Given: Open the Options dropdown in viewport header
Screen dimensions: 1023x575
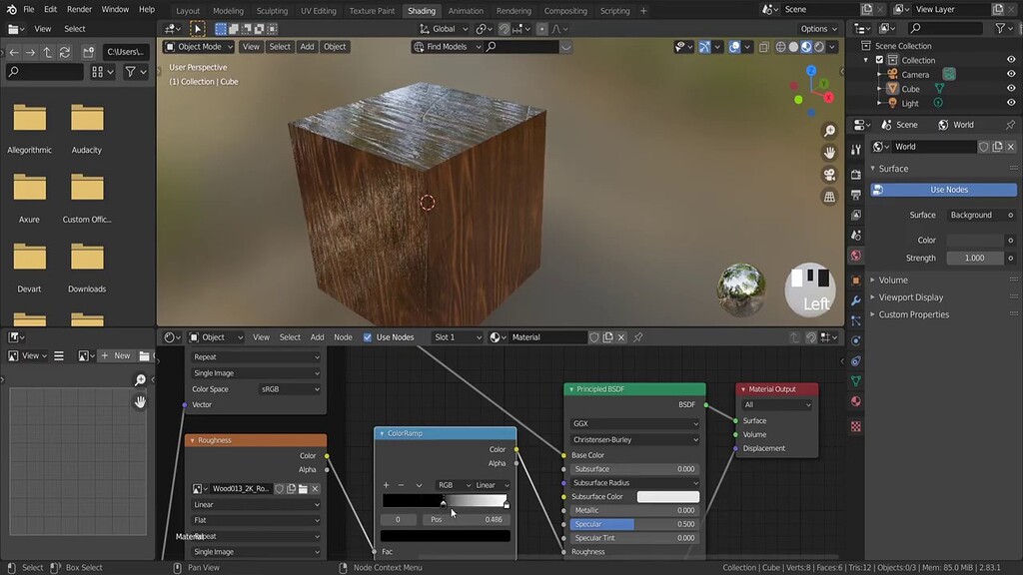Looking at the screenshot, I should pos(819,29).
